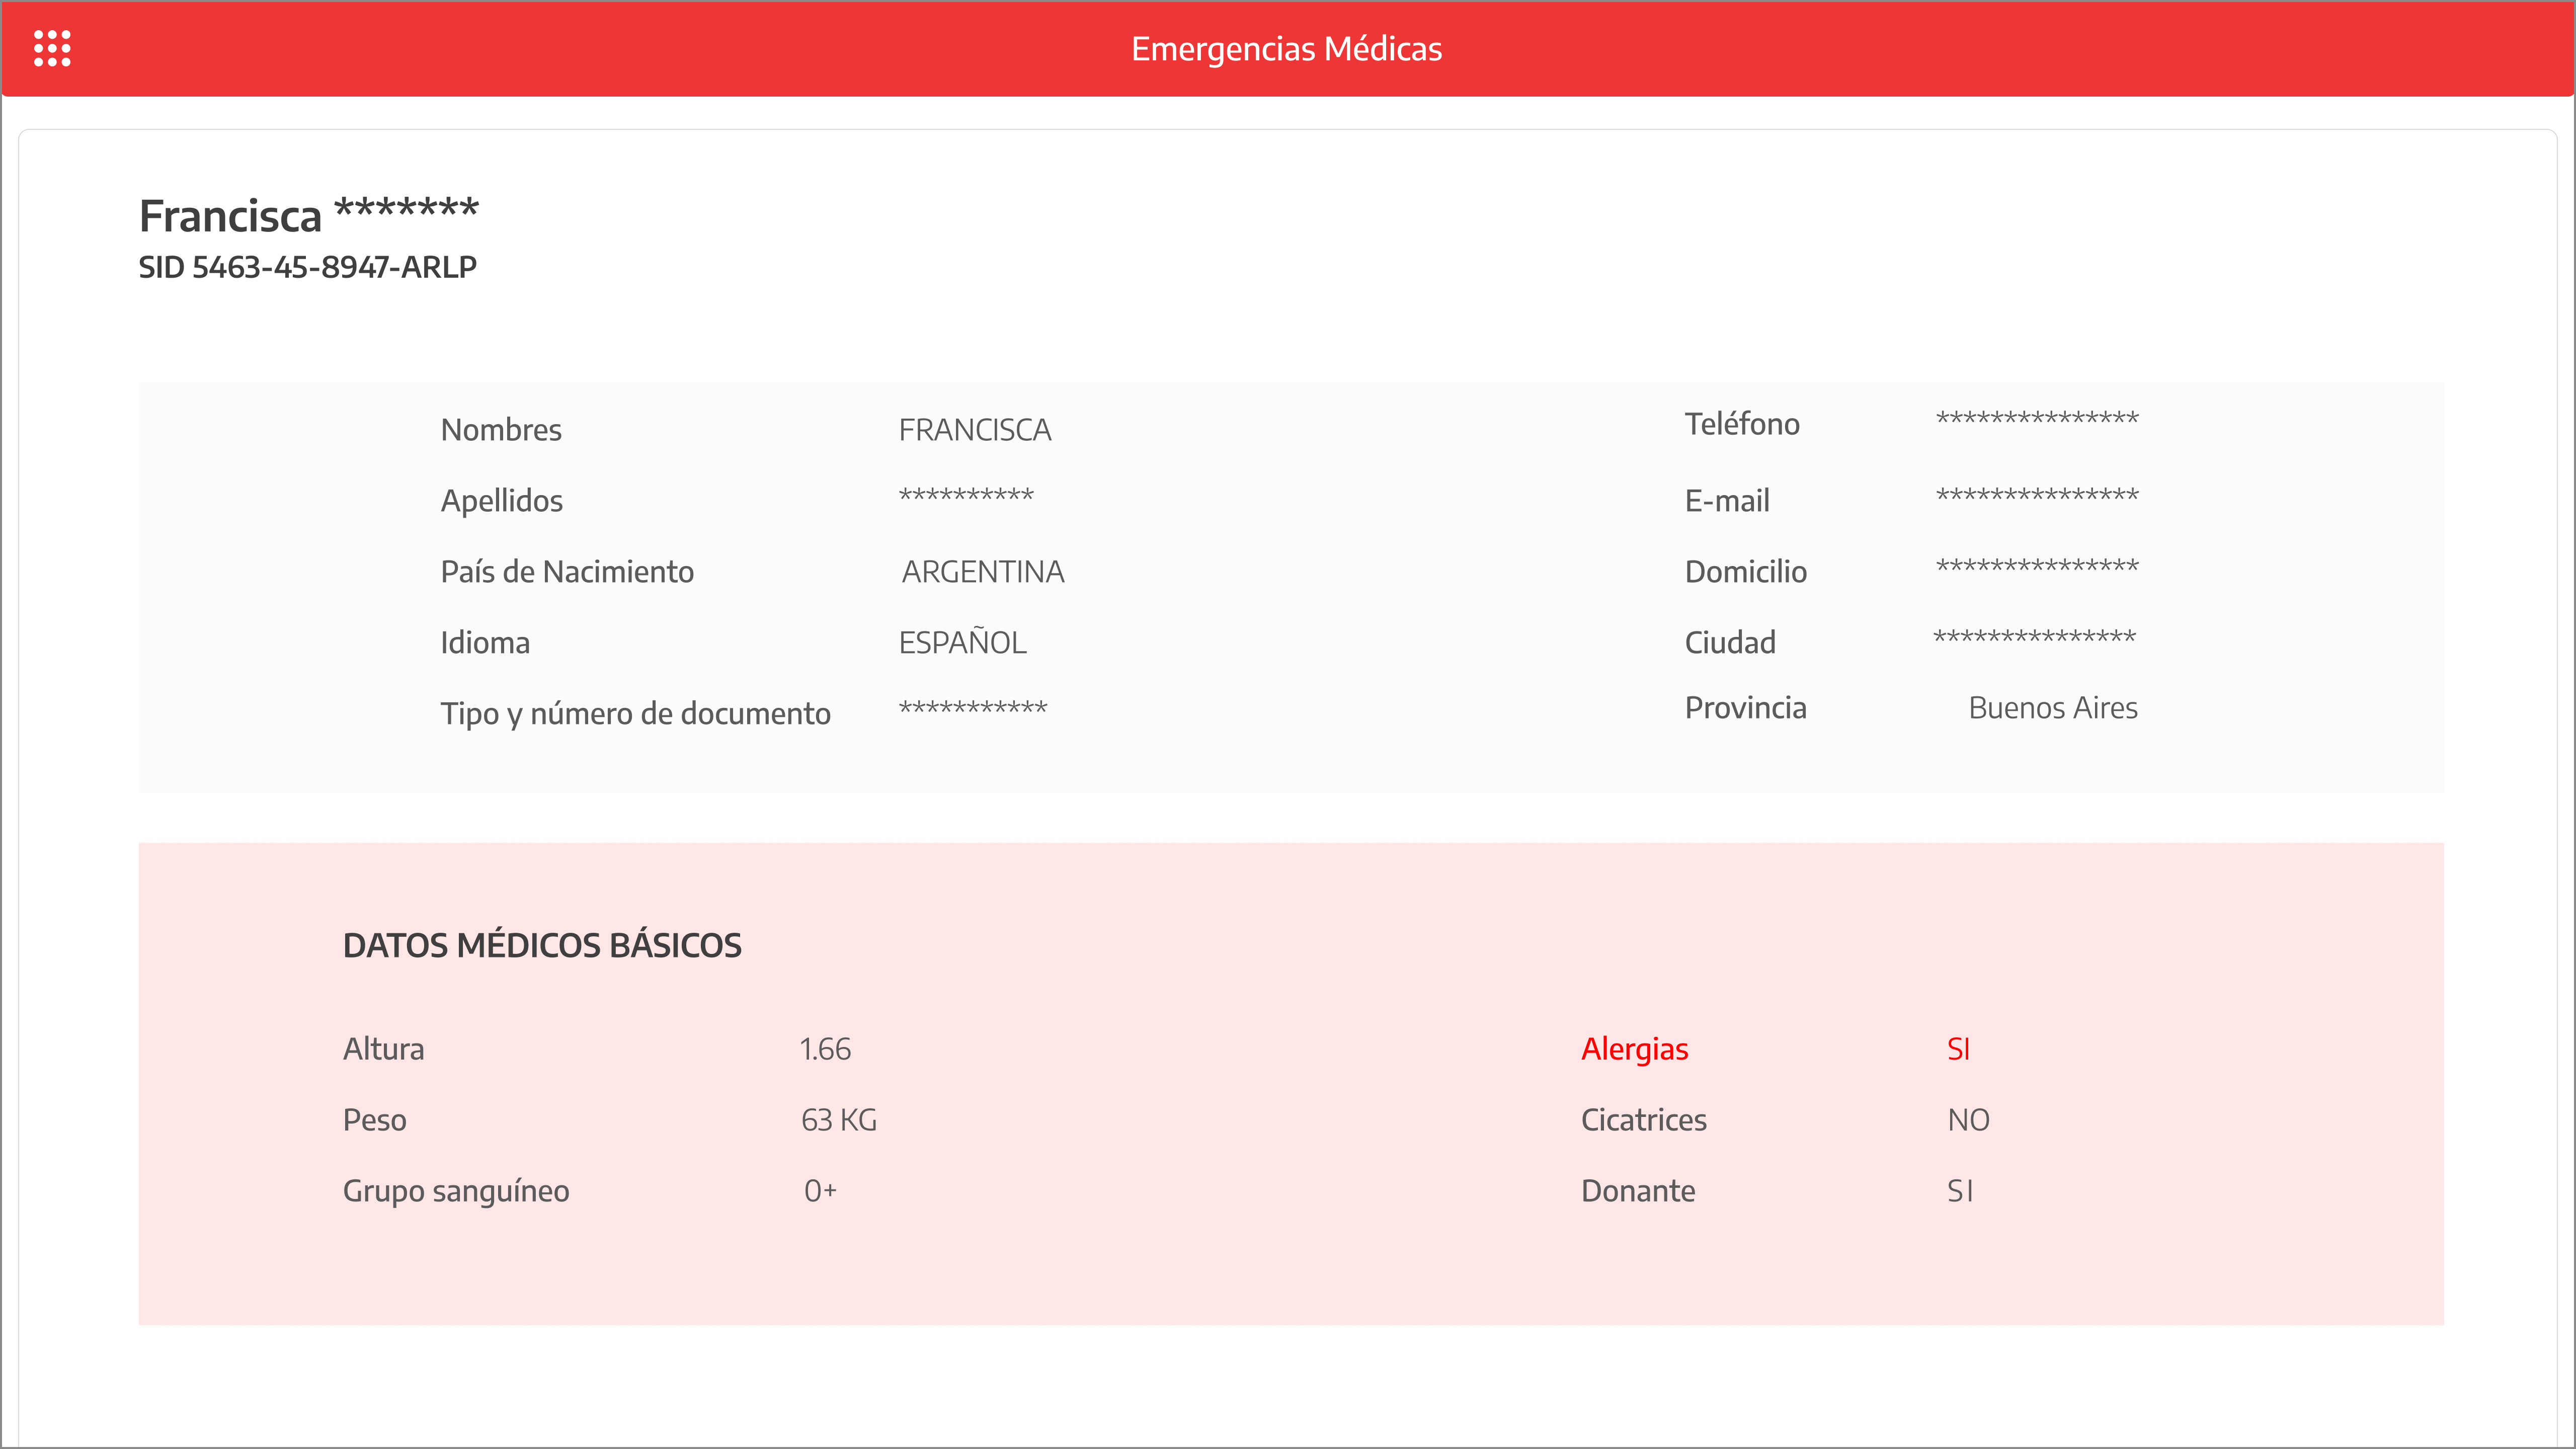Click the Buenos Aires province value

click(2052, 708)
